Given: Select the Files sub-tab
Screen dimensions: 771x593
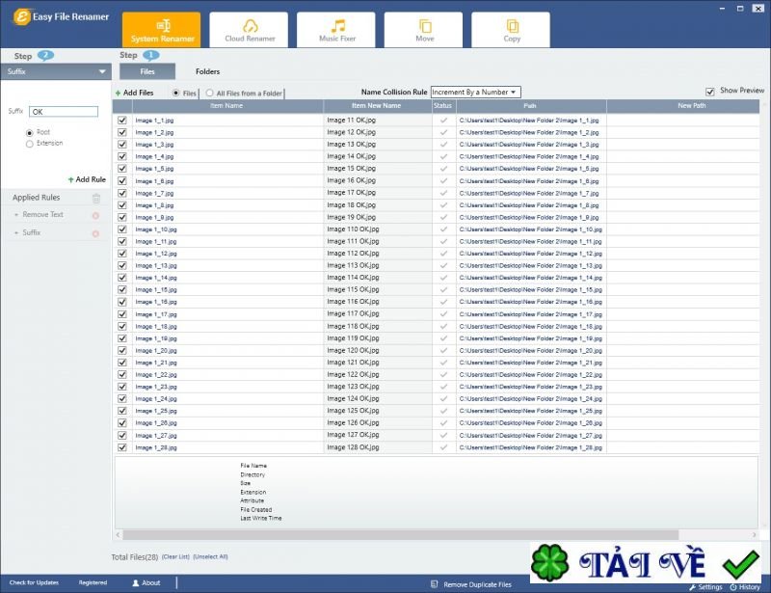Looking at the screenshot, I should (x=147, y=71).
